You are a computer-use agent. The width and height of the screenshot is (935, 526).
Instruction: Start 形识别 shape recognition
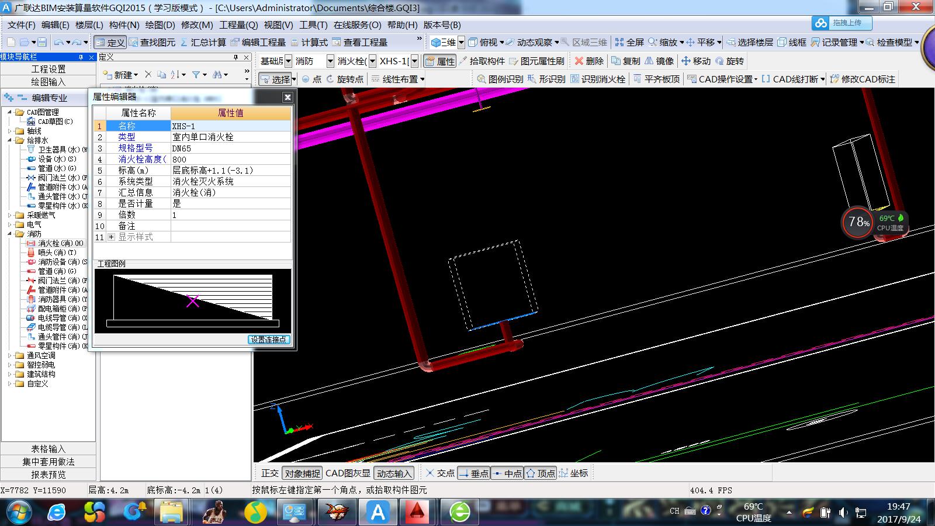click(x=546, y=79)
